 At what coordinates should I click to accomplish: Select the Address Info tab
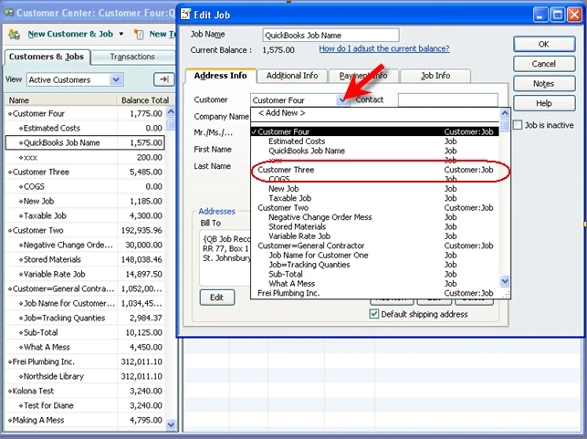[x=220, y=76]
